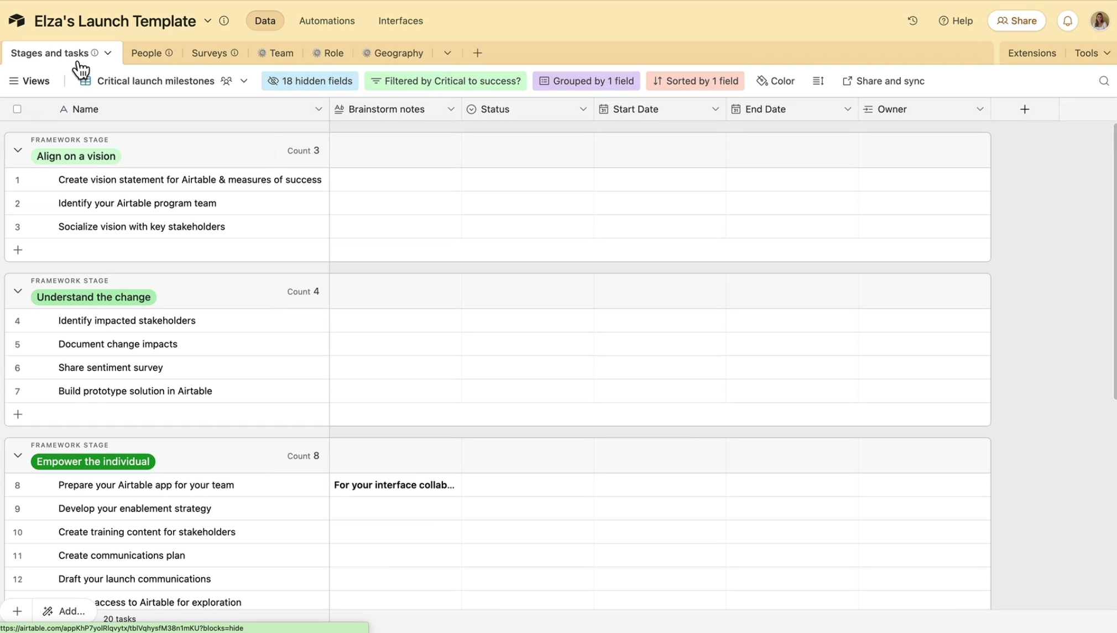Switch to the Automations tab
The height and width of the screenshot is (633, 1117).
click(x=327, y=20)
